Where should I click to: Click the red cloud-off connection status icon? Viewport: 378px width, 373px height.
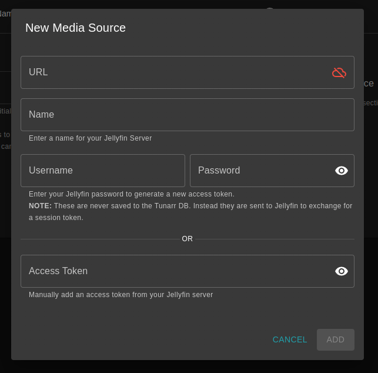339,72
